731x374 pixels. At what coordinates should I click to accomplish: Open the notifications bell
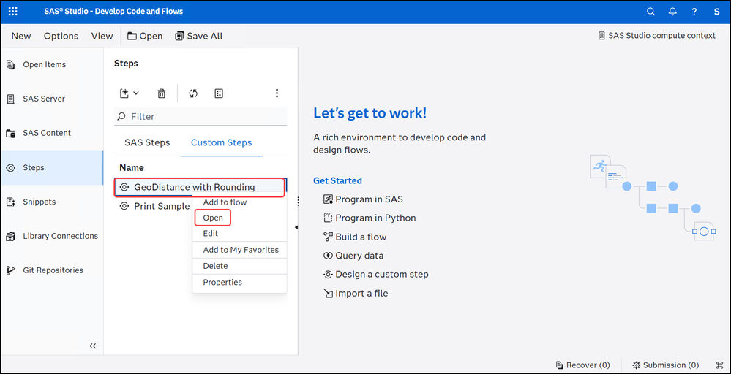[x=672, y=12]
